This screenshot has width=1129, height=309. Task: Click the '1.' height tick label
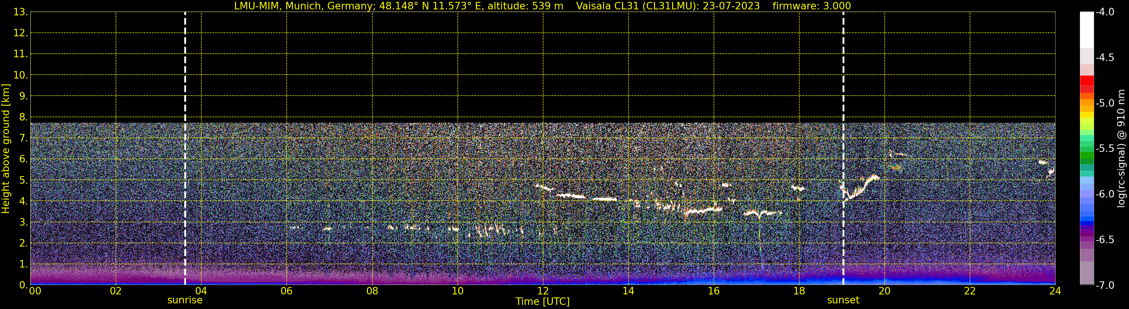pos(23,264)
